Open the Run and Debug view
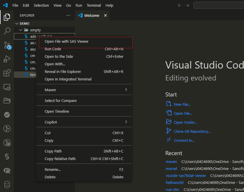Viewport: 244px width, 192px height. [x=7, y=59]
